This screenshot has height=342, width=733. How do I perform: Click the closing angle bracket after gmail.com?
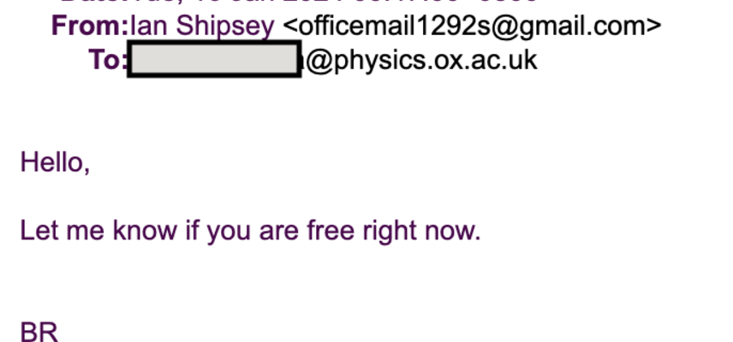point(654,27)
